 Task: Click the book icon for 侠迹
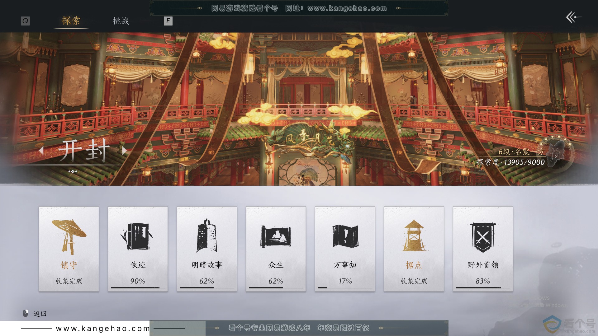click(x=137, y=236)
